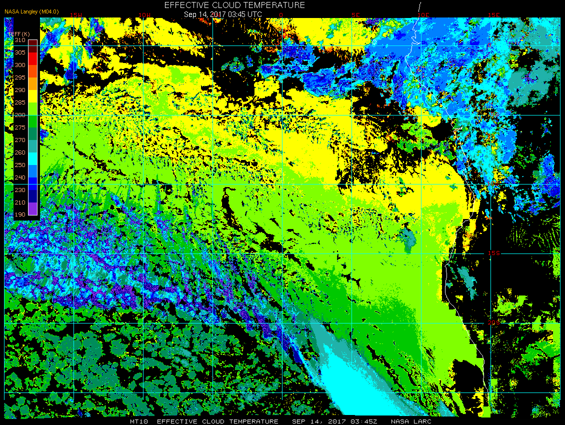Click the '270' legend value
The image size is (565, 425).
[20, 140]
